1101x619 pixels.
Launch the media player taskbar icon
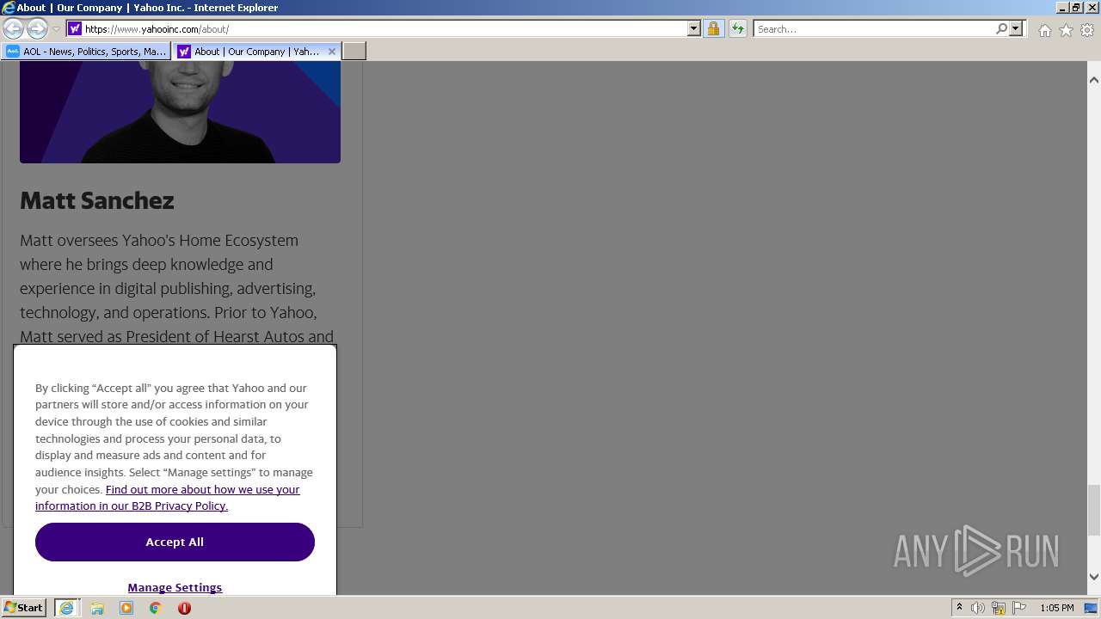coord(126,608)
